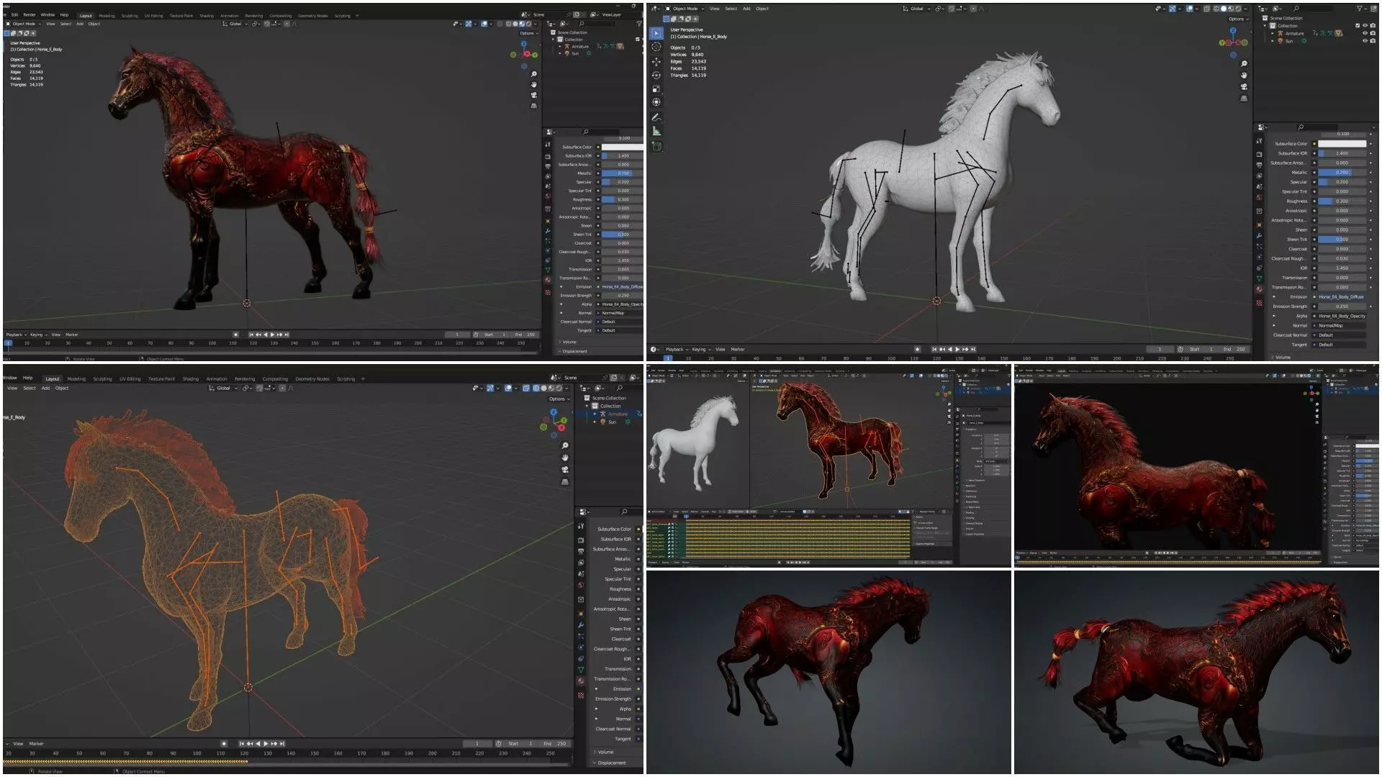Toggle snapping magnet in top-left viewport header

267,24
